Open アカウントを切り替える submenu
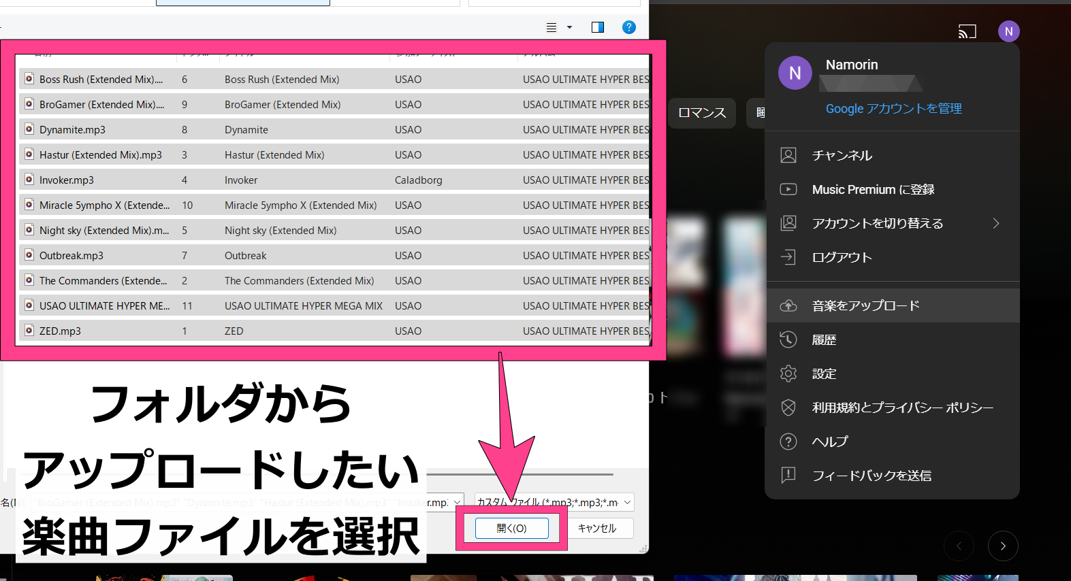This screenshot has height=581, width=1071. [x=893, y=223]
